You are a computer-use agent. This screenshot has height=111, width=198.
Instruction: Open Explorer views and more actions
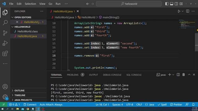[42, 11]
